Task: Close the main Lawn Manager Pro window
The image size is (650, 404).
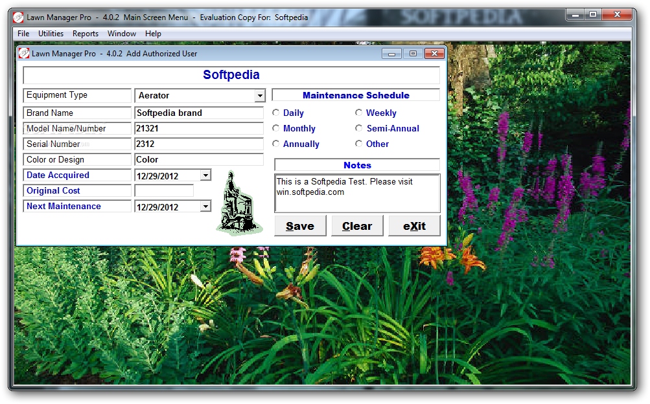Action: pyautogui.click(x=617, y=14)
